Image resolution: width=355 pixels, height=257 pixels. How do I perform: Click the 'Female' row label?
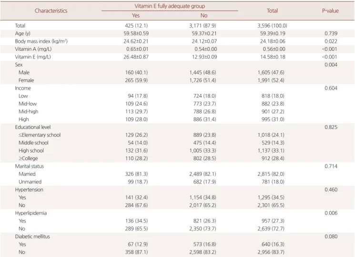(26, 80)
